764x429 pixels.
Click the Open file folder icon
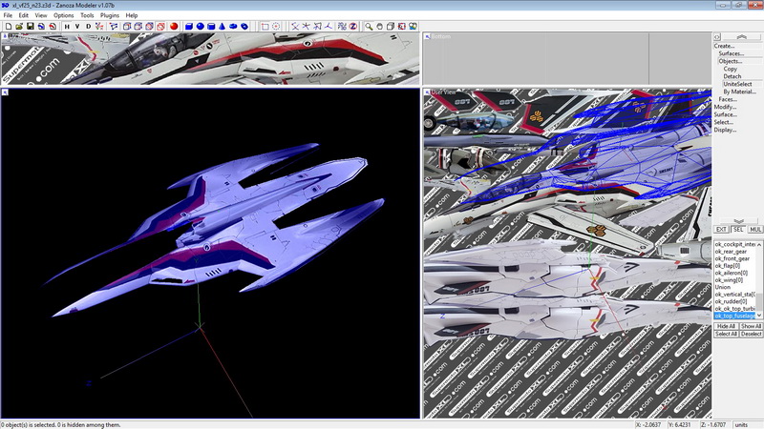[x=19, y=27]
